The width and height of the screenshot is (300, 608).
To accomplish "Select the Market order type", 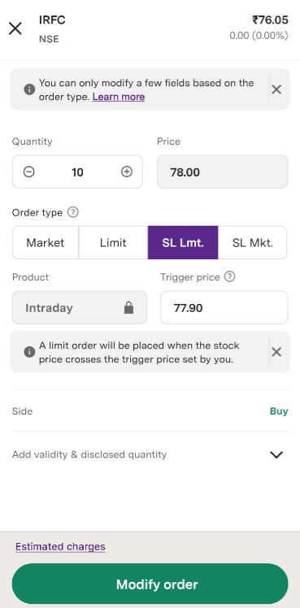I will 46,243.
